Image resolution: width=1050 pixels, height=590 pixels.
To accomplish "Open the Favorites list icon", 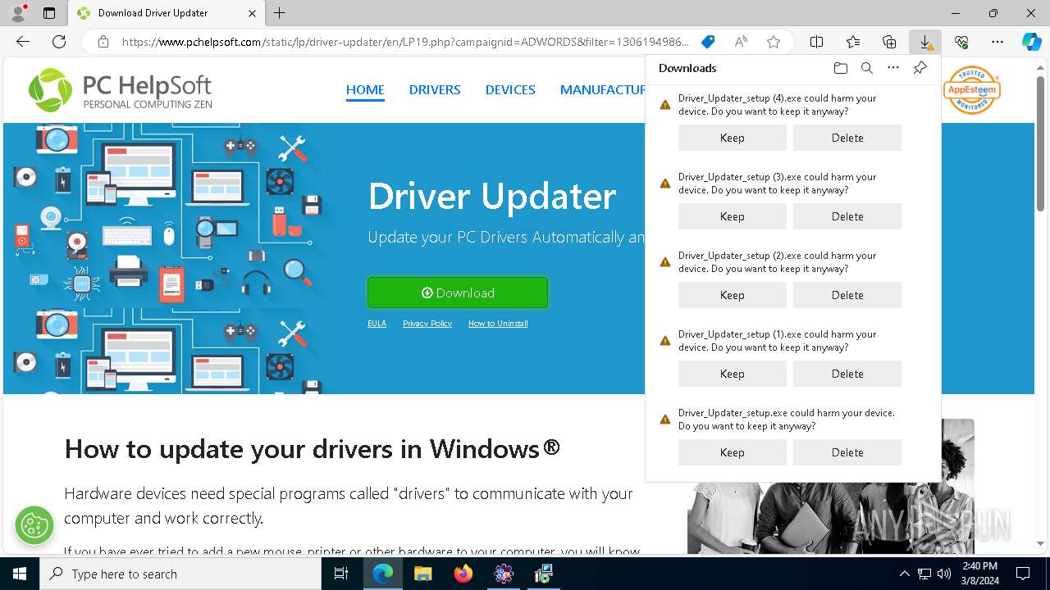I will point(853,42).
